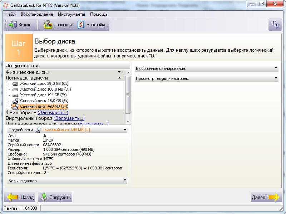Click size value 1 003 384 секторов (490 MB)

(x=69, y=149)
